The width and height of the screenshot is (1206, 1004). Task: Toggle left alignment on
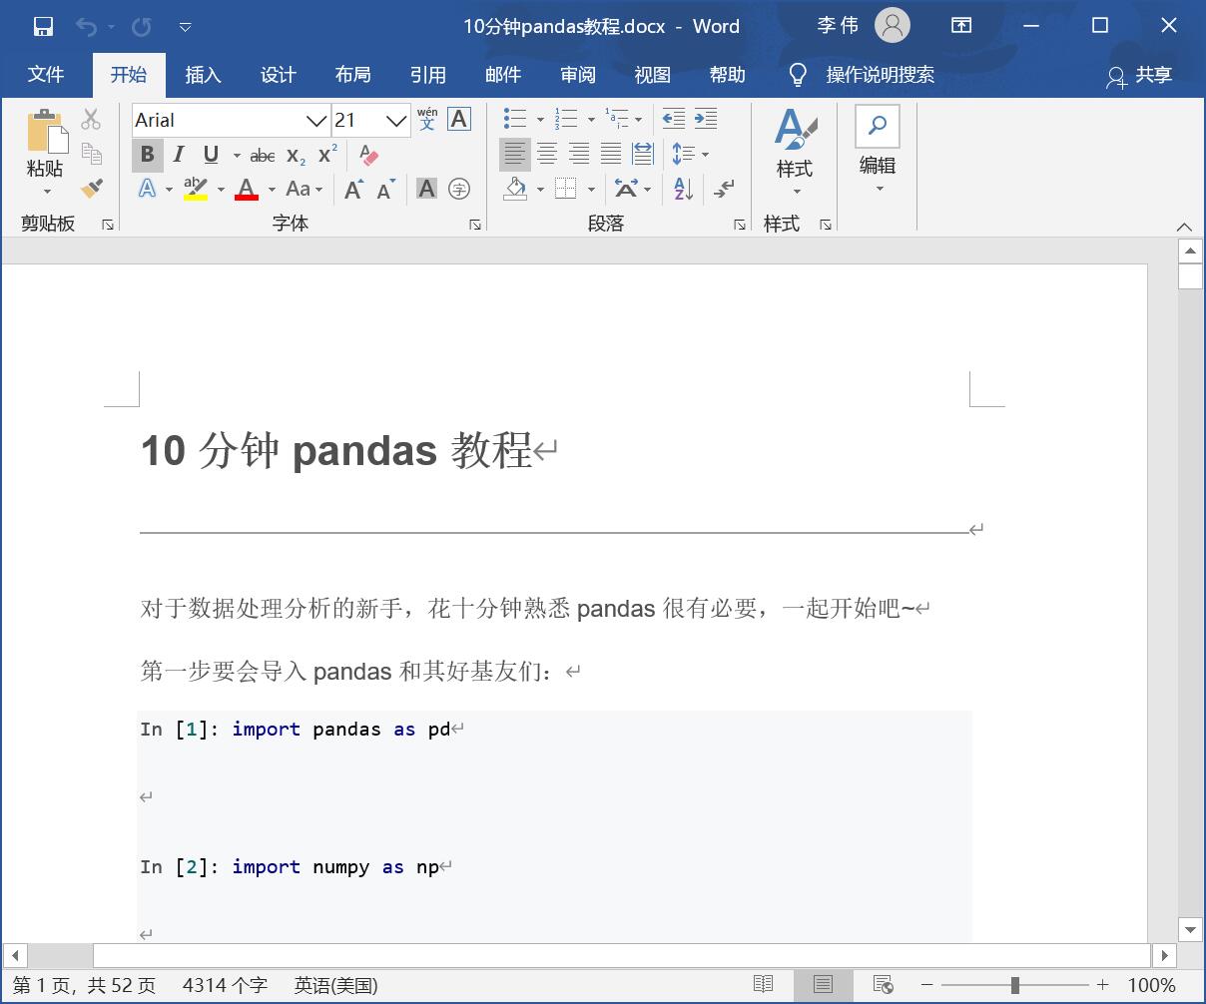point(516,154)
